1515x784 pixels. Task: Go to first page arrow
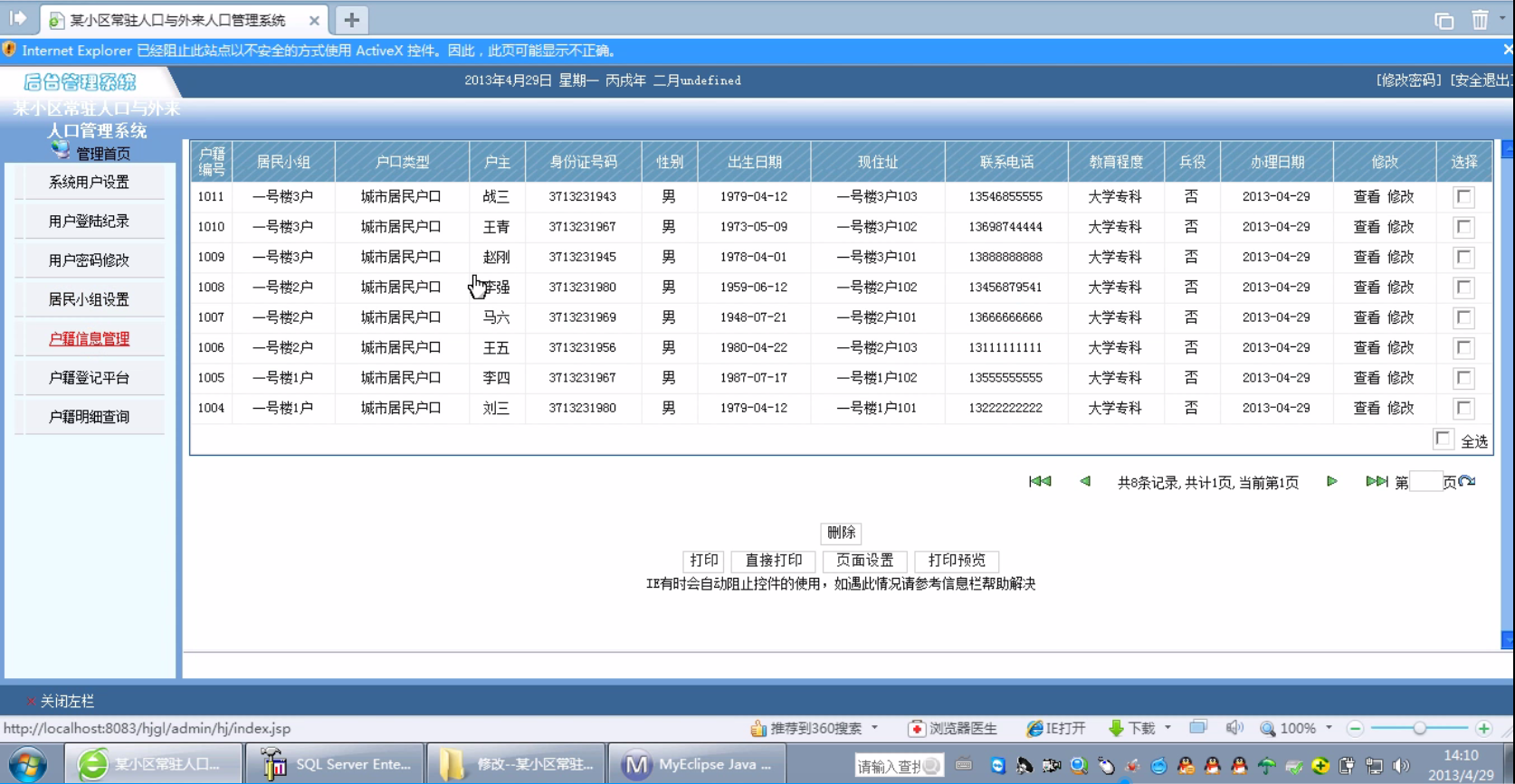tap(1040, 481)
